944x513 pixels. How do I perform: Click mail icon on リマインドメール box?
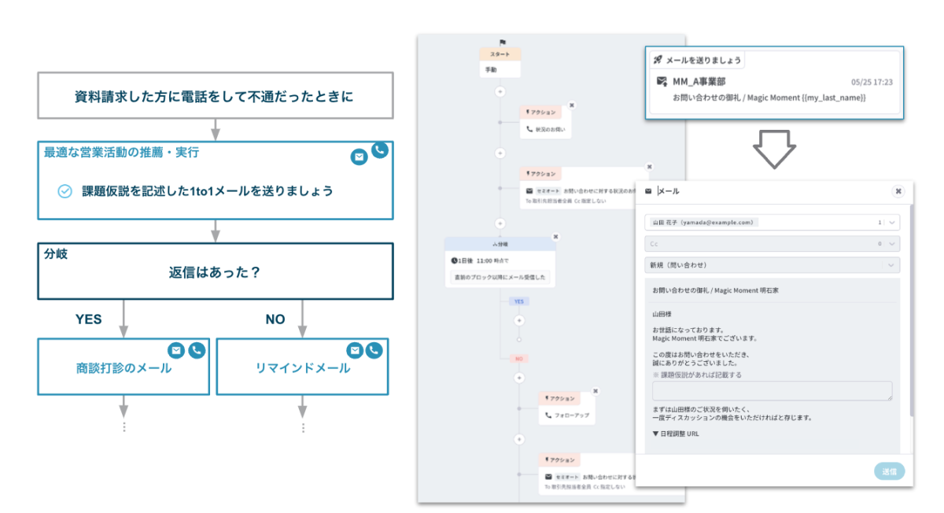point(356,350)
